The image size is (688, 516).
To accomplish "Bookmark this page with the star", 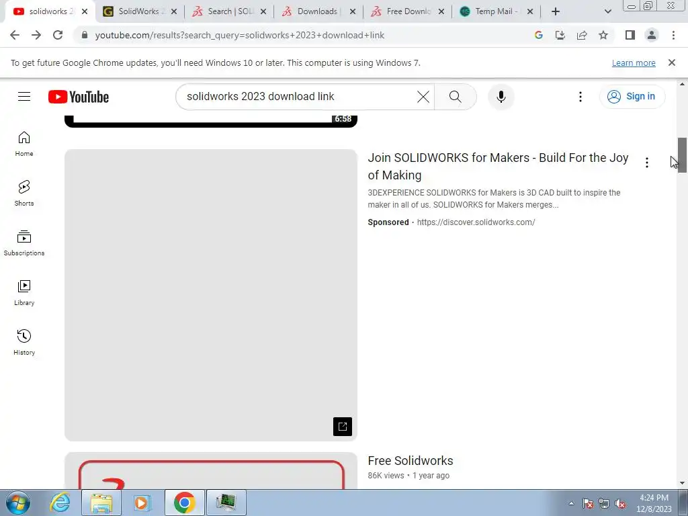I will [x=603, y=35].
